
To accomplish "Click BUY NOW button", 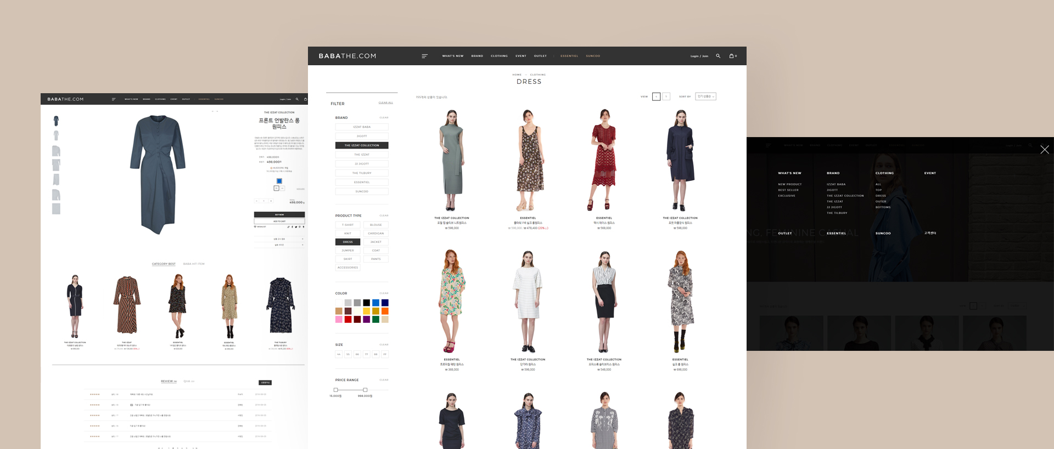I will 279,214.
